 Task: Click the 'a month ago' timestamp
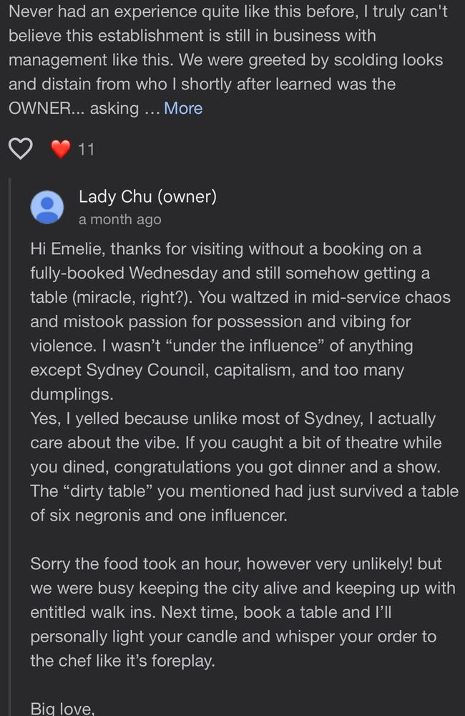119,219
